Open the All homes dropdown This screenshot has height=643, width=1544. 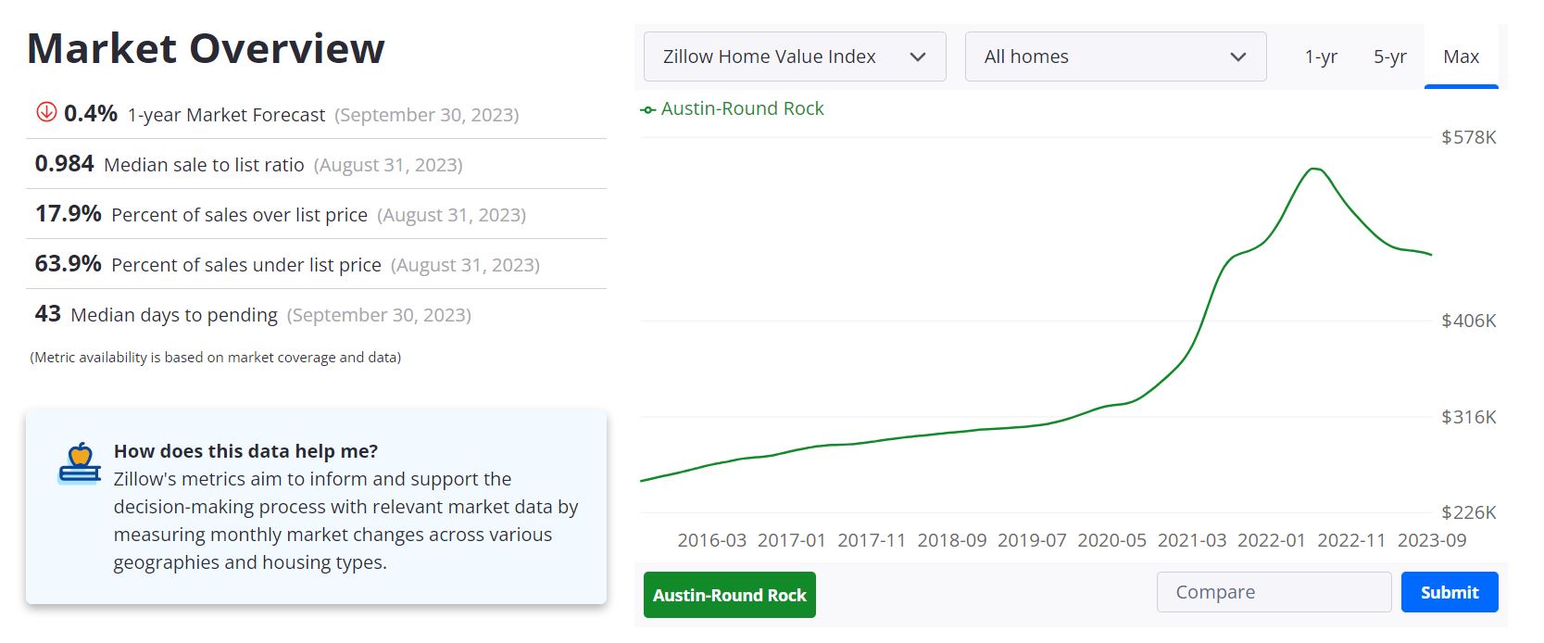(1115, 57)
